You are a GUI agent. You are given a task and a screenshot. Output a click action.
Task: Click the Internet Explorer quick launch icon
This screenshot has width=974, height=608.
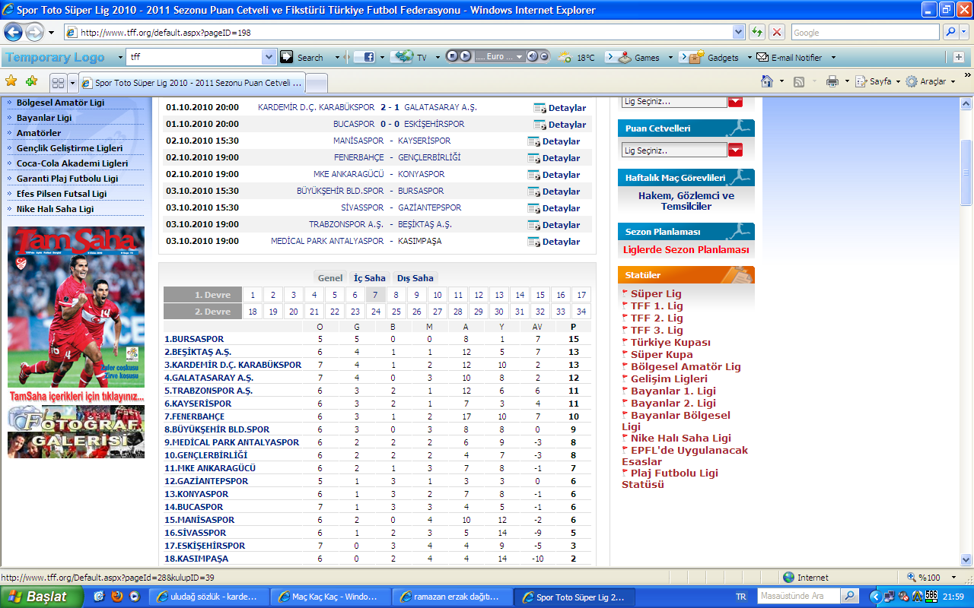click(100, 597)
